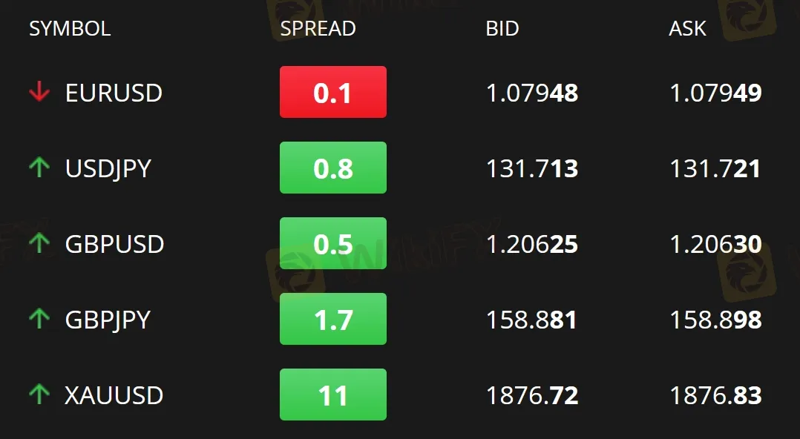The image size is (800, 439).
Task: Click the XAUUSD ask price 1876.83
Action: [x=715, y=396]
